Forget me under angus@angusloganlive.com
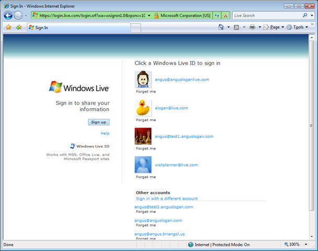 (x=146, y=92)
